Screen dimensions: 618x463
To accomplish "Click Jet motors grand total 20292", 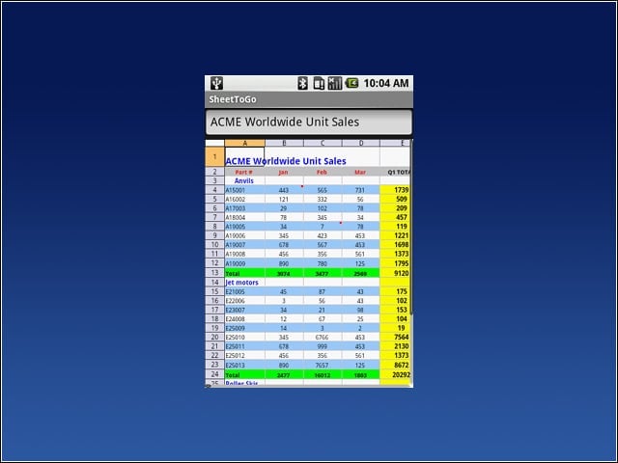I will point(395,374).
